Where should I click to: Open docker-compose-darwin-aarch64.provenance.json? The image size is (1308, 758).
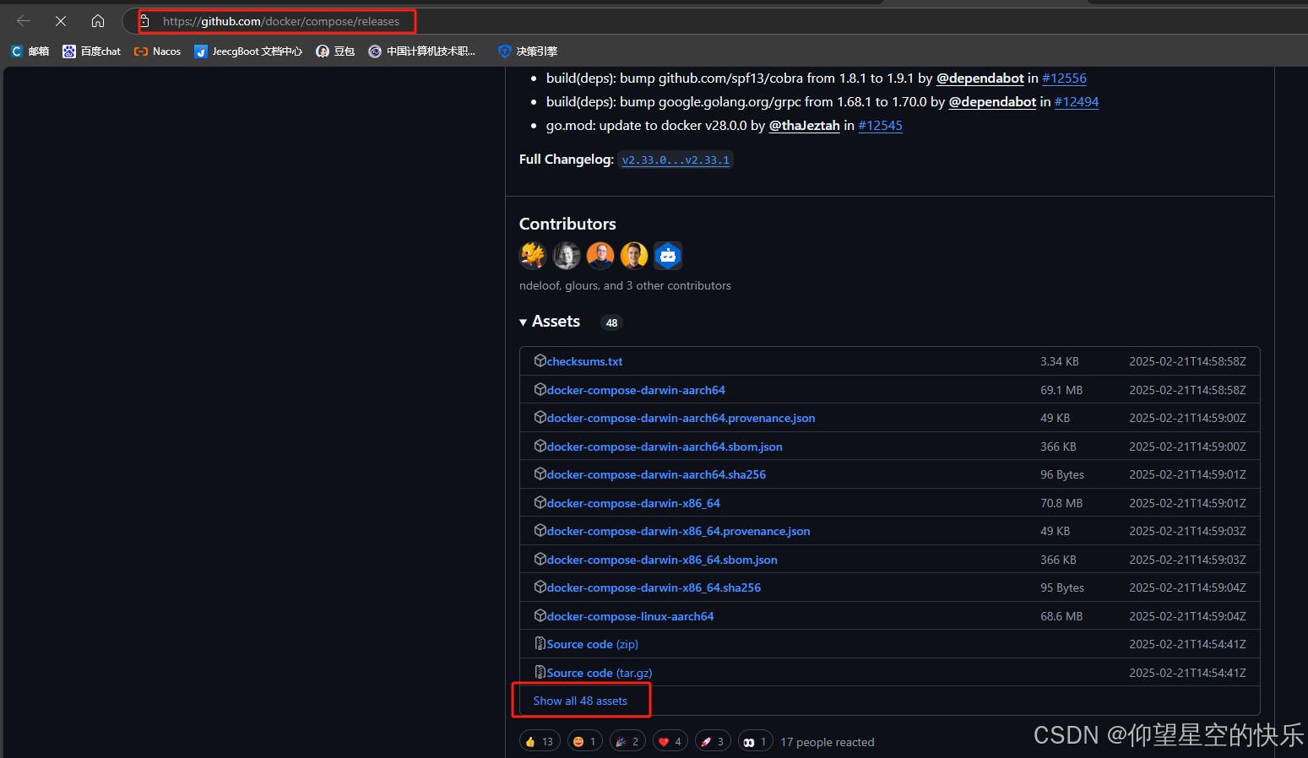point(681,418)
